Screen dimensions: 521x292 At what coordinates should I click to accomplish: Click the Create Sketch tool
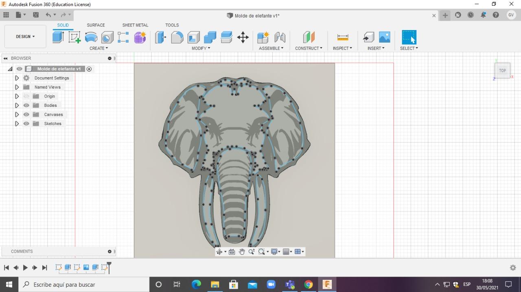coord(74,37)
